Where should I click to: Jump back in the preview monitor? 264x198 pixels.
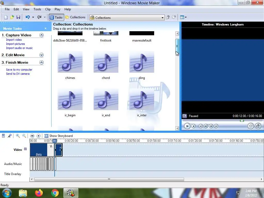201,126
